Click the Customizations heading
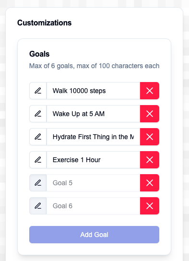 tap(44, 23)
